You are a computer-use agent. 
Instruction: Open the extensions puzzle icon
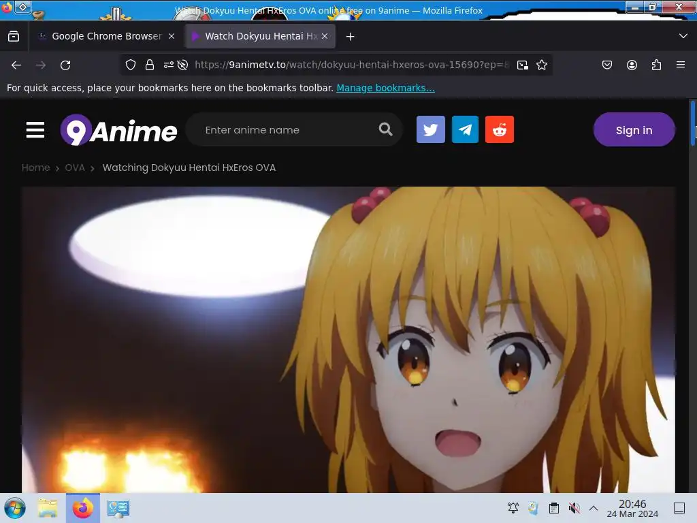pos(656,65)
